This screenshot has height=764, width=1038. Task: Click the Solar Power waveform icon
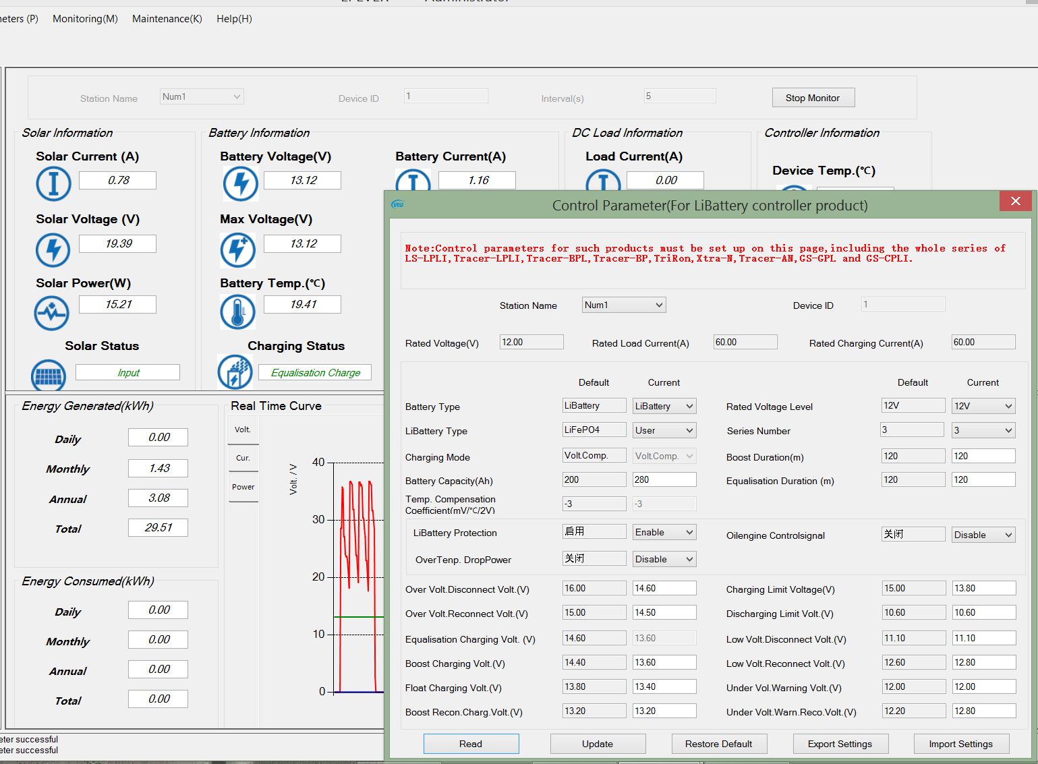(52, 313)
